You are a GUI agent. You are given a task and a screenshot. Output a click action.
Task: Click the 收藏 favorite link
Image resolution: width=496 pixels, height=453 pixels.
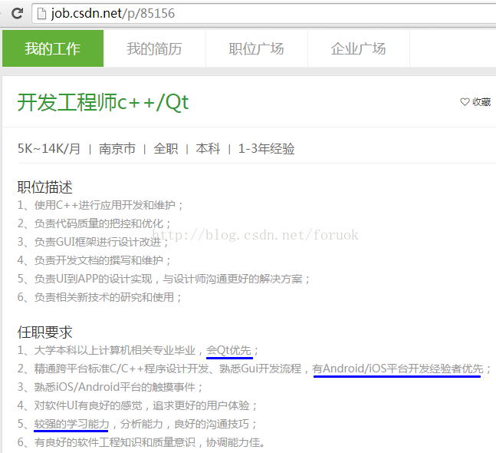481,102
